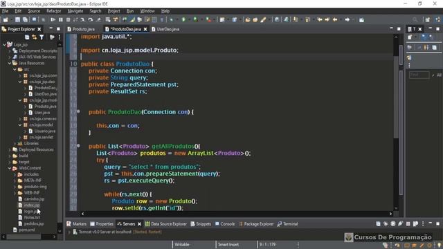Click the Terminate toolbar icon
443x249 pixels.
coord(68,19)
